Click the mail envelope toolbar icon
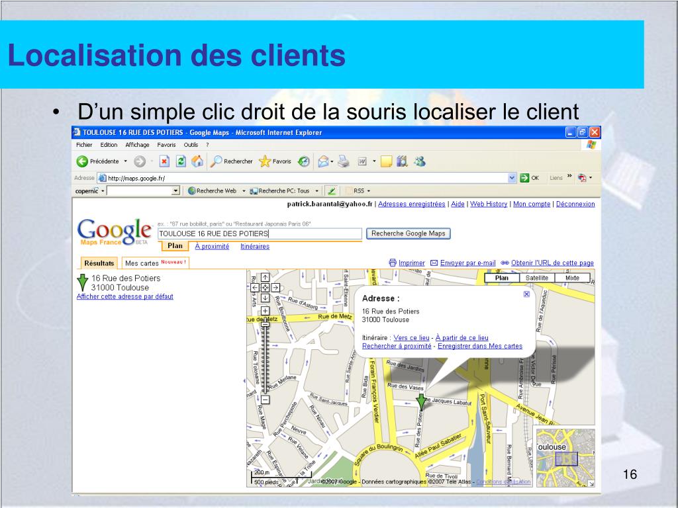Screen dimensions: 678x508 323,161
